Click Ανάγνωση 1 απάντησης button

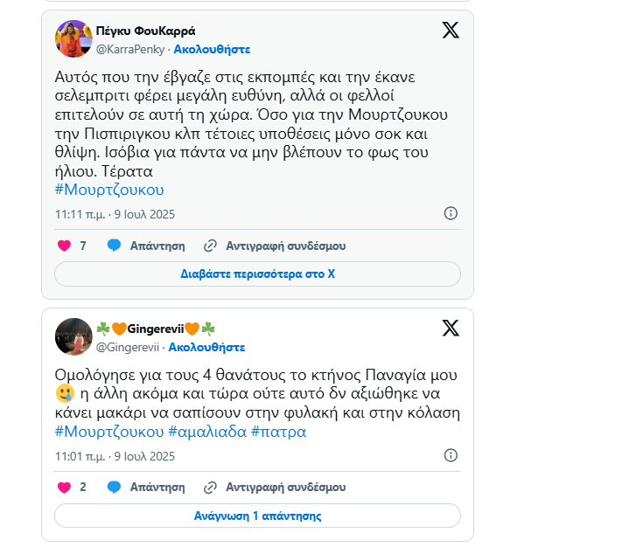[x=257, y=516]
